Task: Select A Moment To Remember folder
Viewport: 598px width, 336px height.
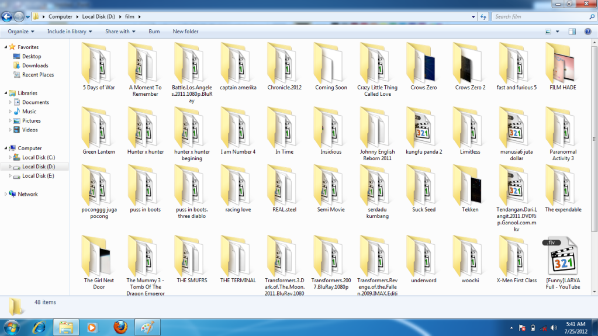Action: coord(146,71)
